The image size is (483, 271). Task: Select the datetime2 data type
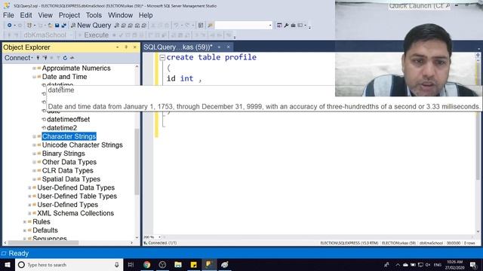62,128
